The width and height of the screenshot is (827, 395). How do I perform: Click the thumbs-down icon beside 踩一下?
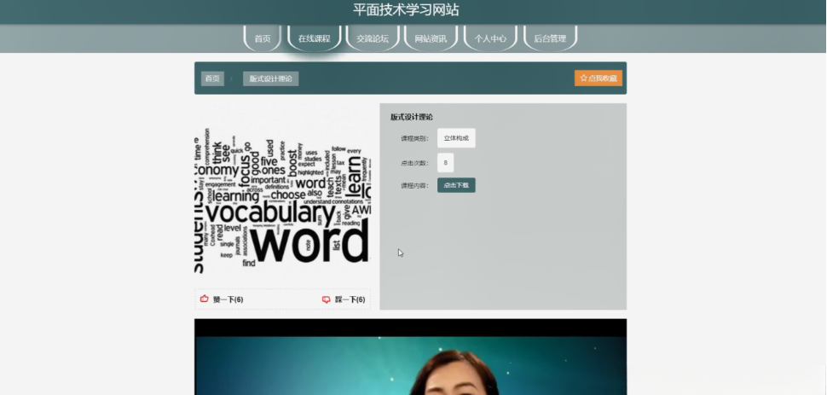[326, 299]
